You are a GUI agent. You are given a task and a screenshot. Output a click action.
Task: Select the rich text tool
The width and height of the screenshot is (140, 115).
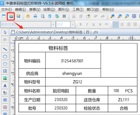pos(5,93)
